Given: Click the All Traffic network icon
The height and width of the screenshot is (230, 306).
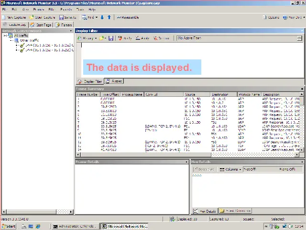Looking at the screenshot, I should click(11, 35).
